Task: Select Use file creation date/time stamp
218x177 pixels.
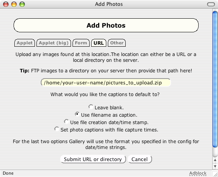Action: click(66, 122)
